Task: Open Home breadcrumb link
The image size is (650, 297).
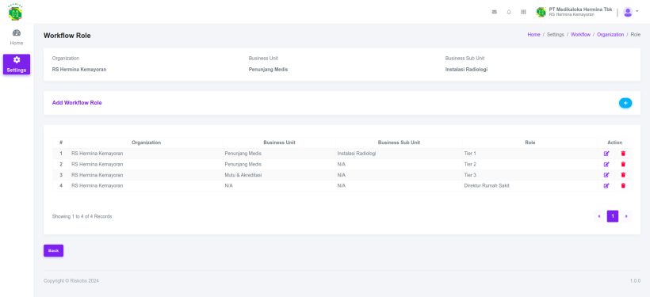Action: click(x=533, y=35)
